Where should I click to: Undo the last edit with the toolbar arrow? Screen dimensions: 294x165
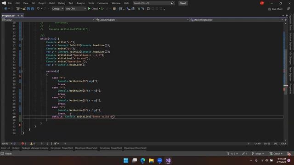[38, 9]
